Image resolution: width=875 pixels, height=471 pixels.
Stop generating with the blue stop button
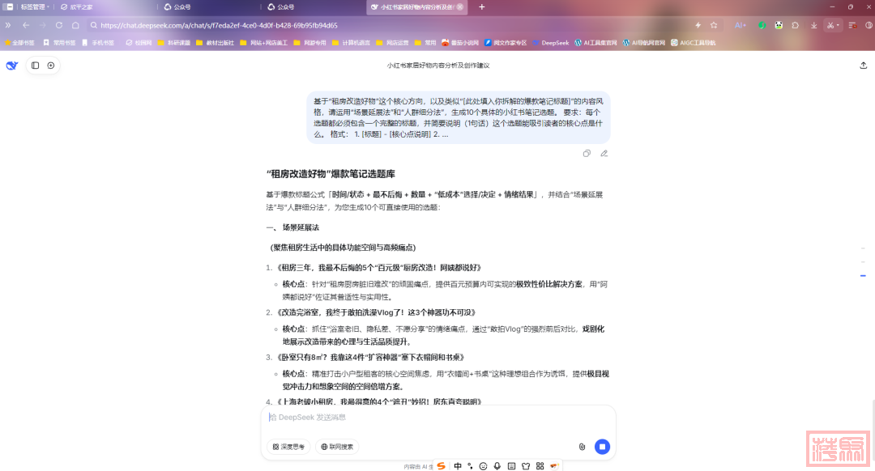point(602,447)
